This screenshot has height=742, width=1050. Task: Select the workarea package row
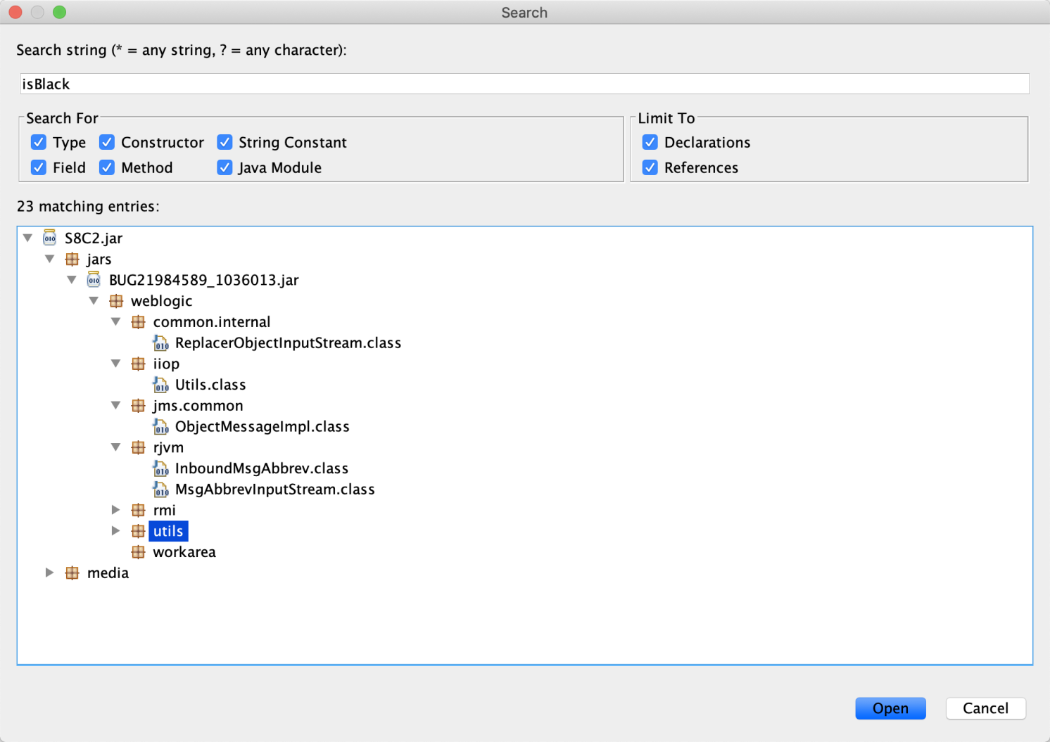pos(184,552)
